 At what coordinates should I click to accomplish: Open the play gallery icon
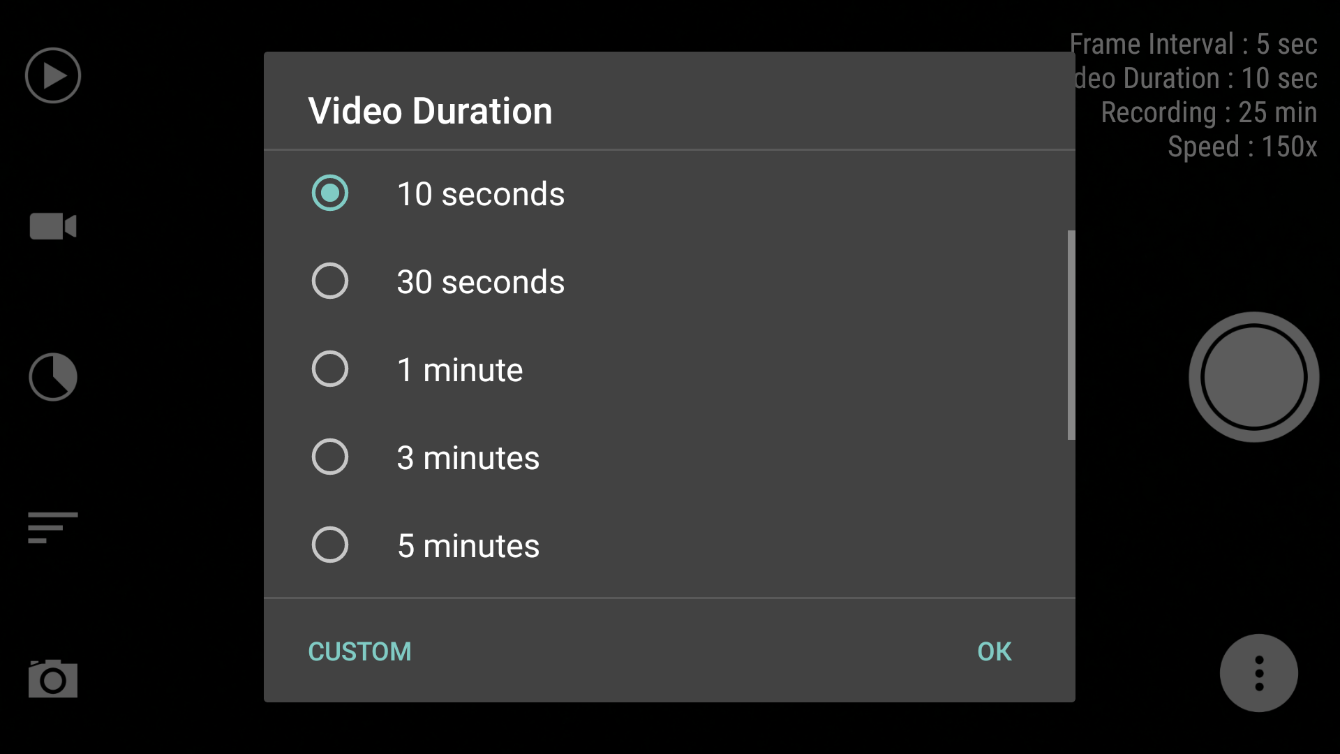[x=53, y=75]
